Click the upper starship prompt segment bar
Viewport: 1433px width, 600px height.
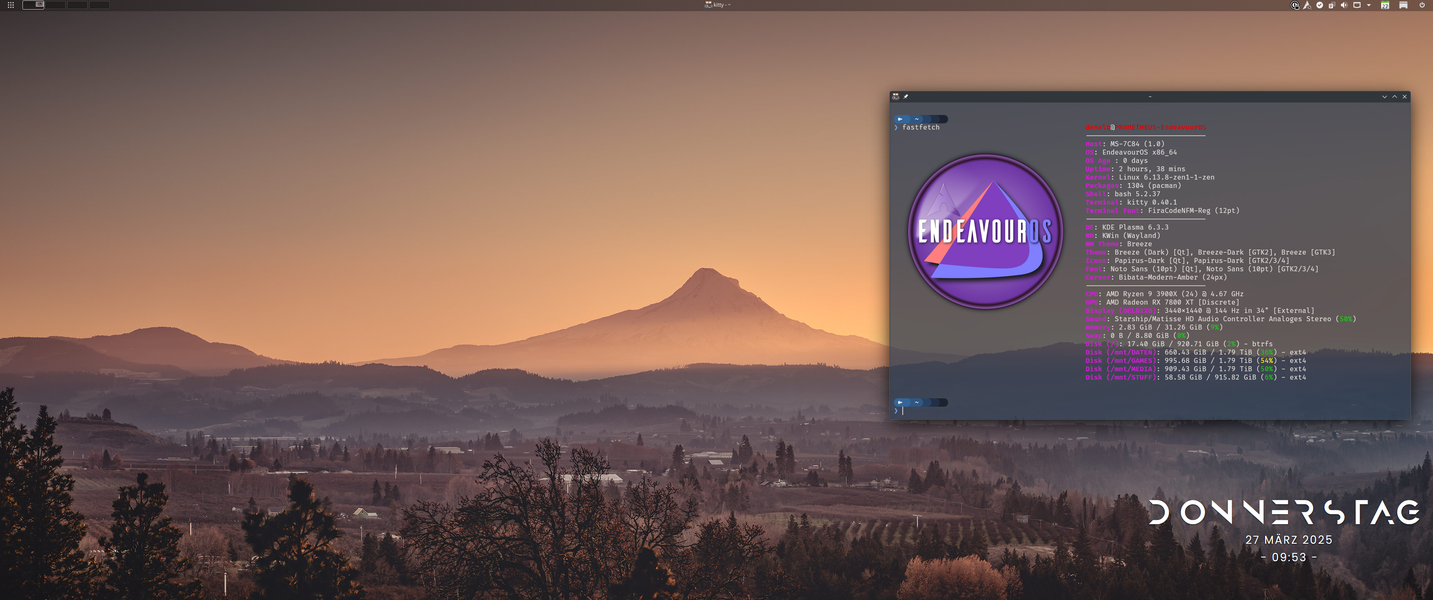[x=921, y=119]
